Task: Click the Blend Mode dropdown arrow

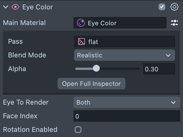Action: (x=168, y=55)
